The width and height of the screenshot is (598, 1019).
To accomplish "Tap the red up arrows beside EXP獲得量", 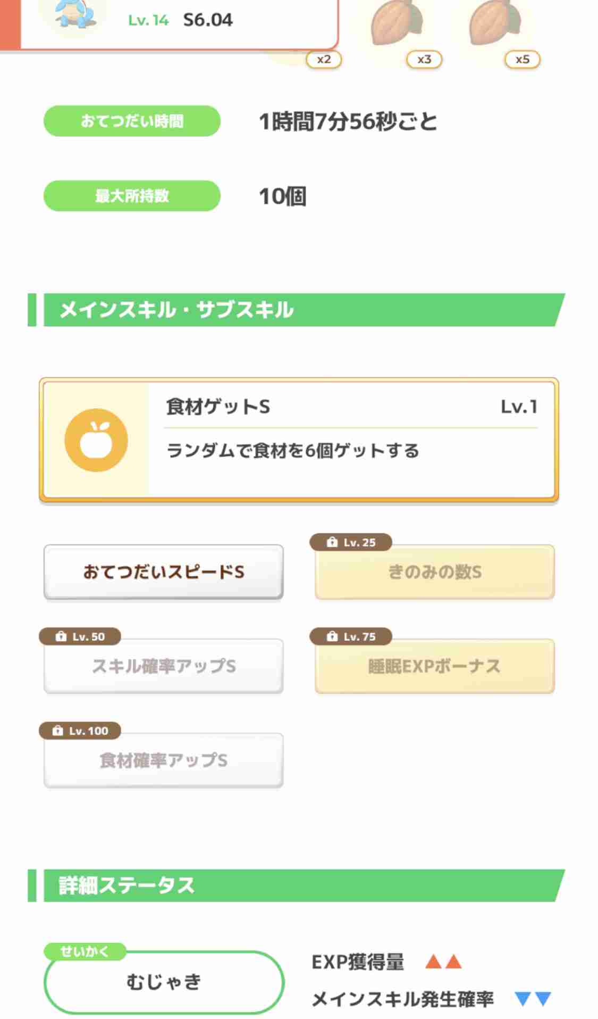I will coord(443,962).
